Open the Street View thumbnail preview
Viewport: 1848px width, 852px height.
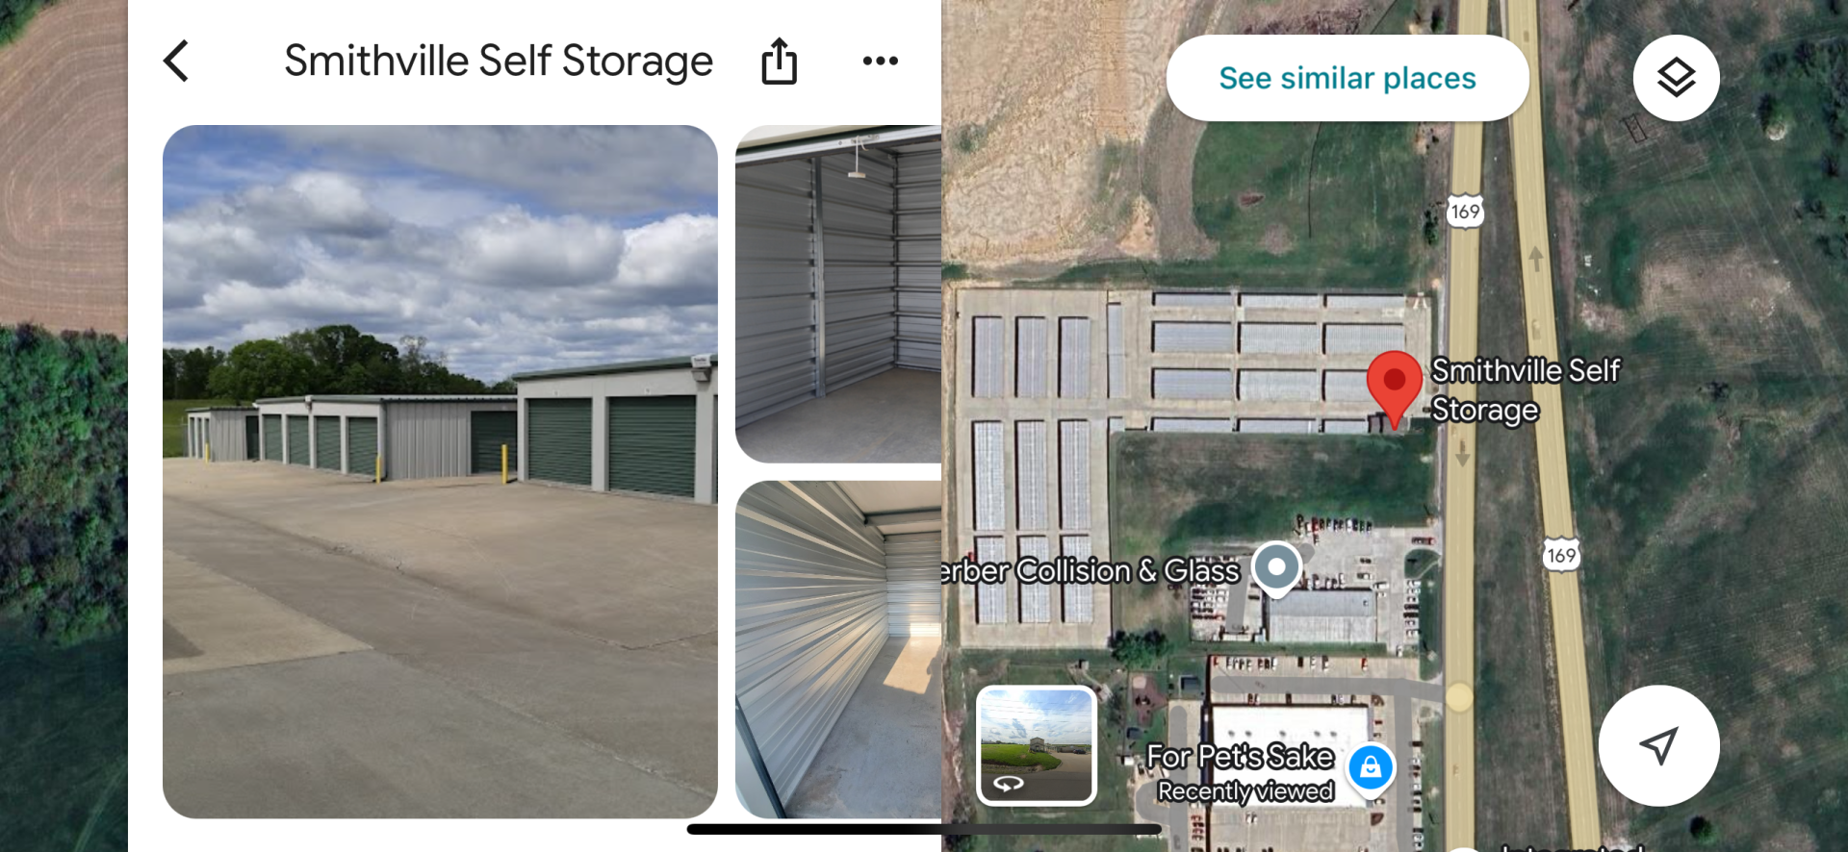click(1037, 745)
